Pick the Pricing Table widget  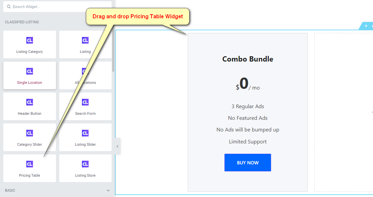coord(30,168)
